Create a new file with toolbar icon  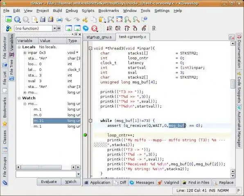pyautogui.click(x=34, y=20)
